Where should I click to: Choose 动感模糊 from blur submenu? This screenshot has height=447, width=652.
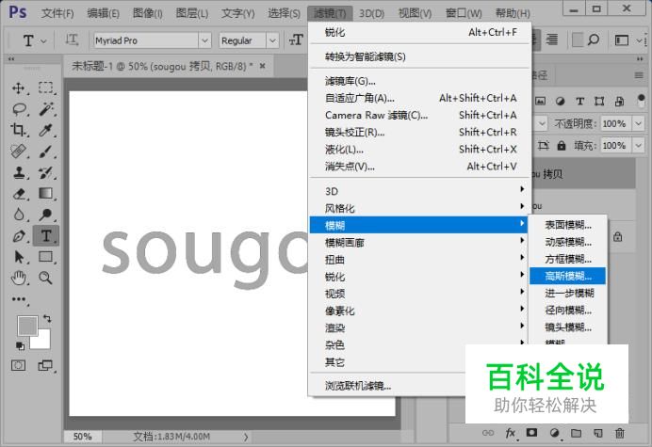coord(567,242)
